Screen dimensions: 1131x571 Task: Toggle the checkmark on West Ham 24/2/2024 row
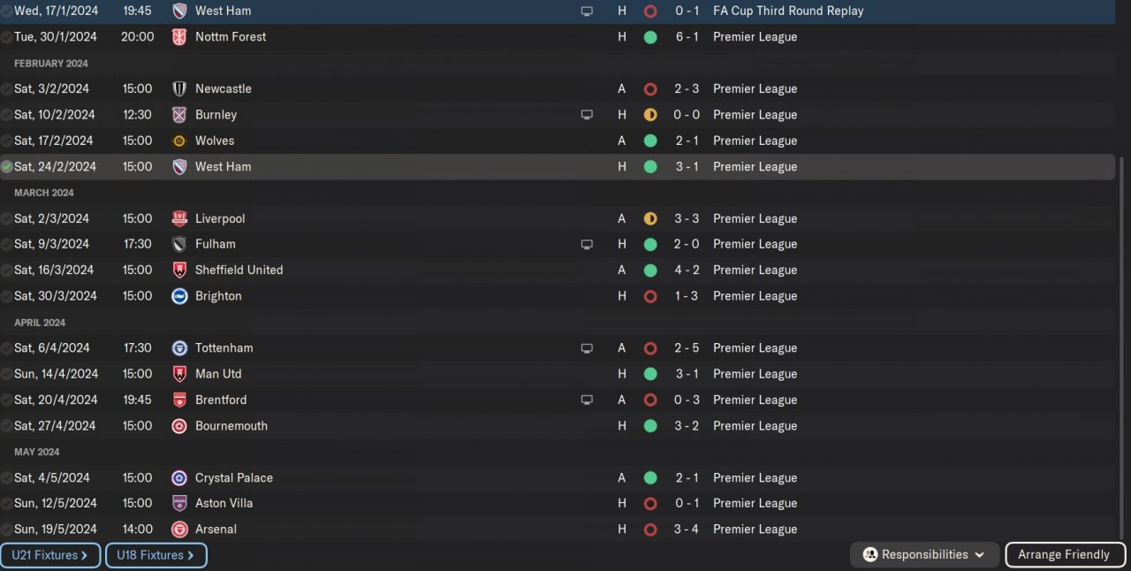click(7, 167)
